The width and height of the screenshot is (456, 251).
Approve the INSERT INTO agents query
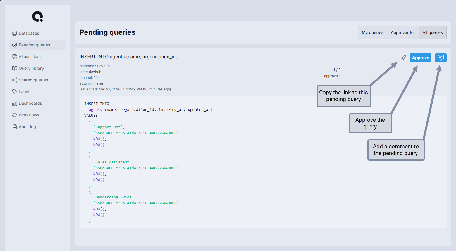click(421, 58)
